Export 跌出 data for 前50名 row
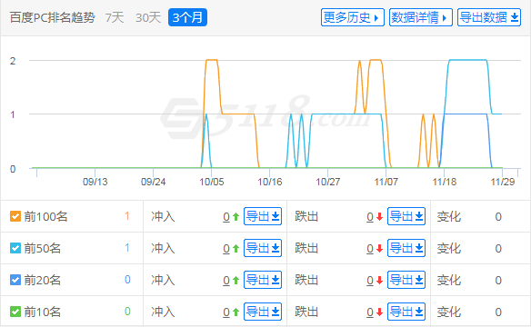The image size is (531, 327). pyautogui.click(x=406, y=248)
